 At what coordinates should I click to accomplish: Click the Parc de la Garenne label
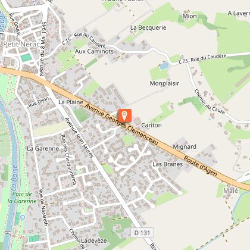point(22,198)
